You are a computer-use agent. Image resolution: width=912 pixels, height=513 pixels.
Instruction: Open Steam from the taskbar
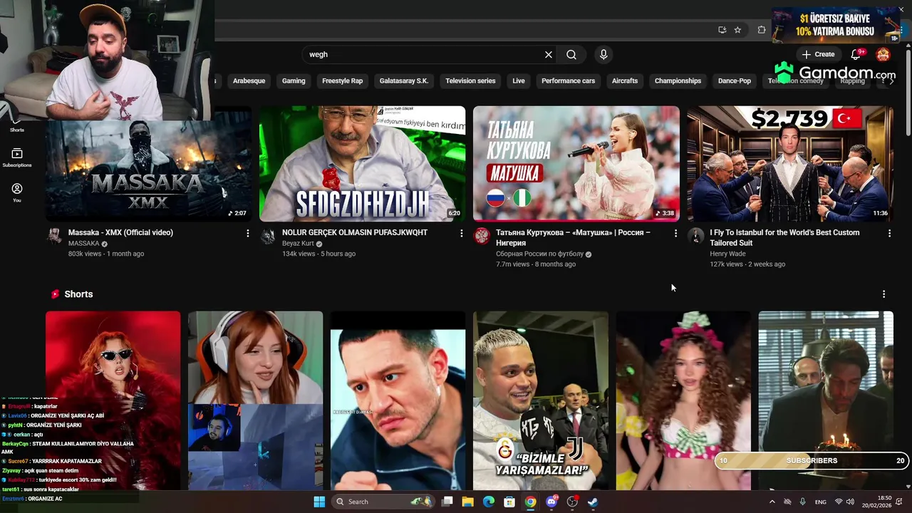point(593,502)
